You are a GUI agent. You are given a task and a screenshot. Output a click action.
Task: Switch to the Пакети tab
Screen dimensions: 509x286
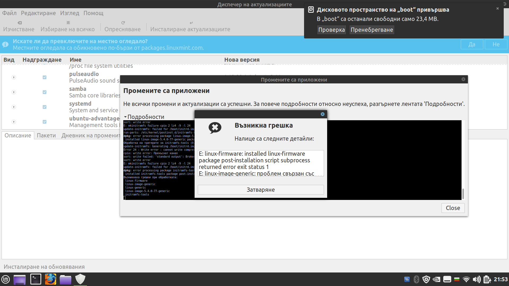(x=46, y=135)
